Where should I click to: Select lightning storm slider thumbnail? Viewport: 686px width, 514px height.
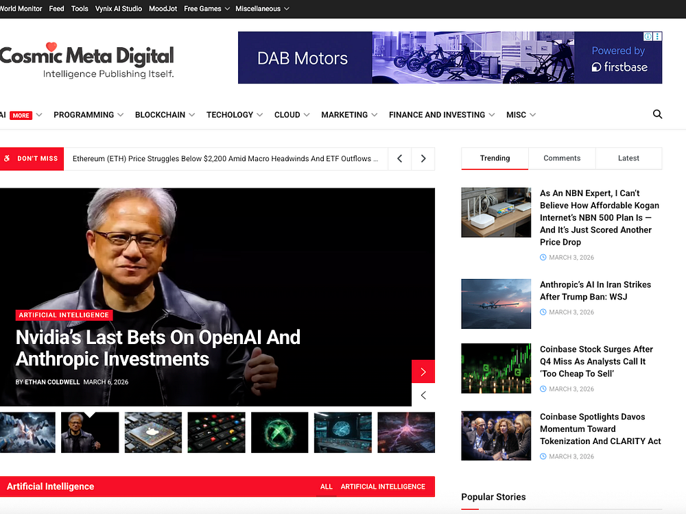[27, 432]
